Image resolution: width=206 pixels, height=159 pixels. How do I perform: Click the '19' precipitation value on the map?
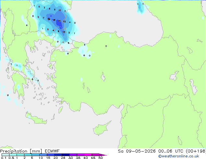(49, 19)
